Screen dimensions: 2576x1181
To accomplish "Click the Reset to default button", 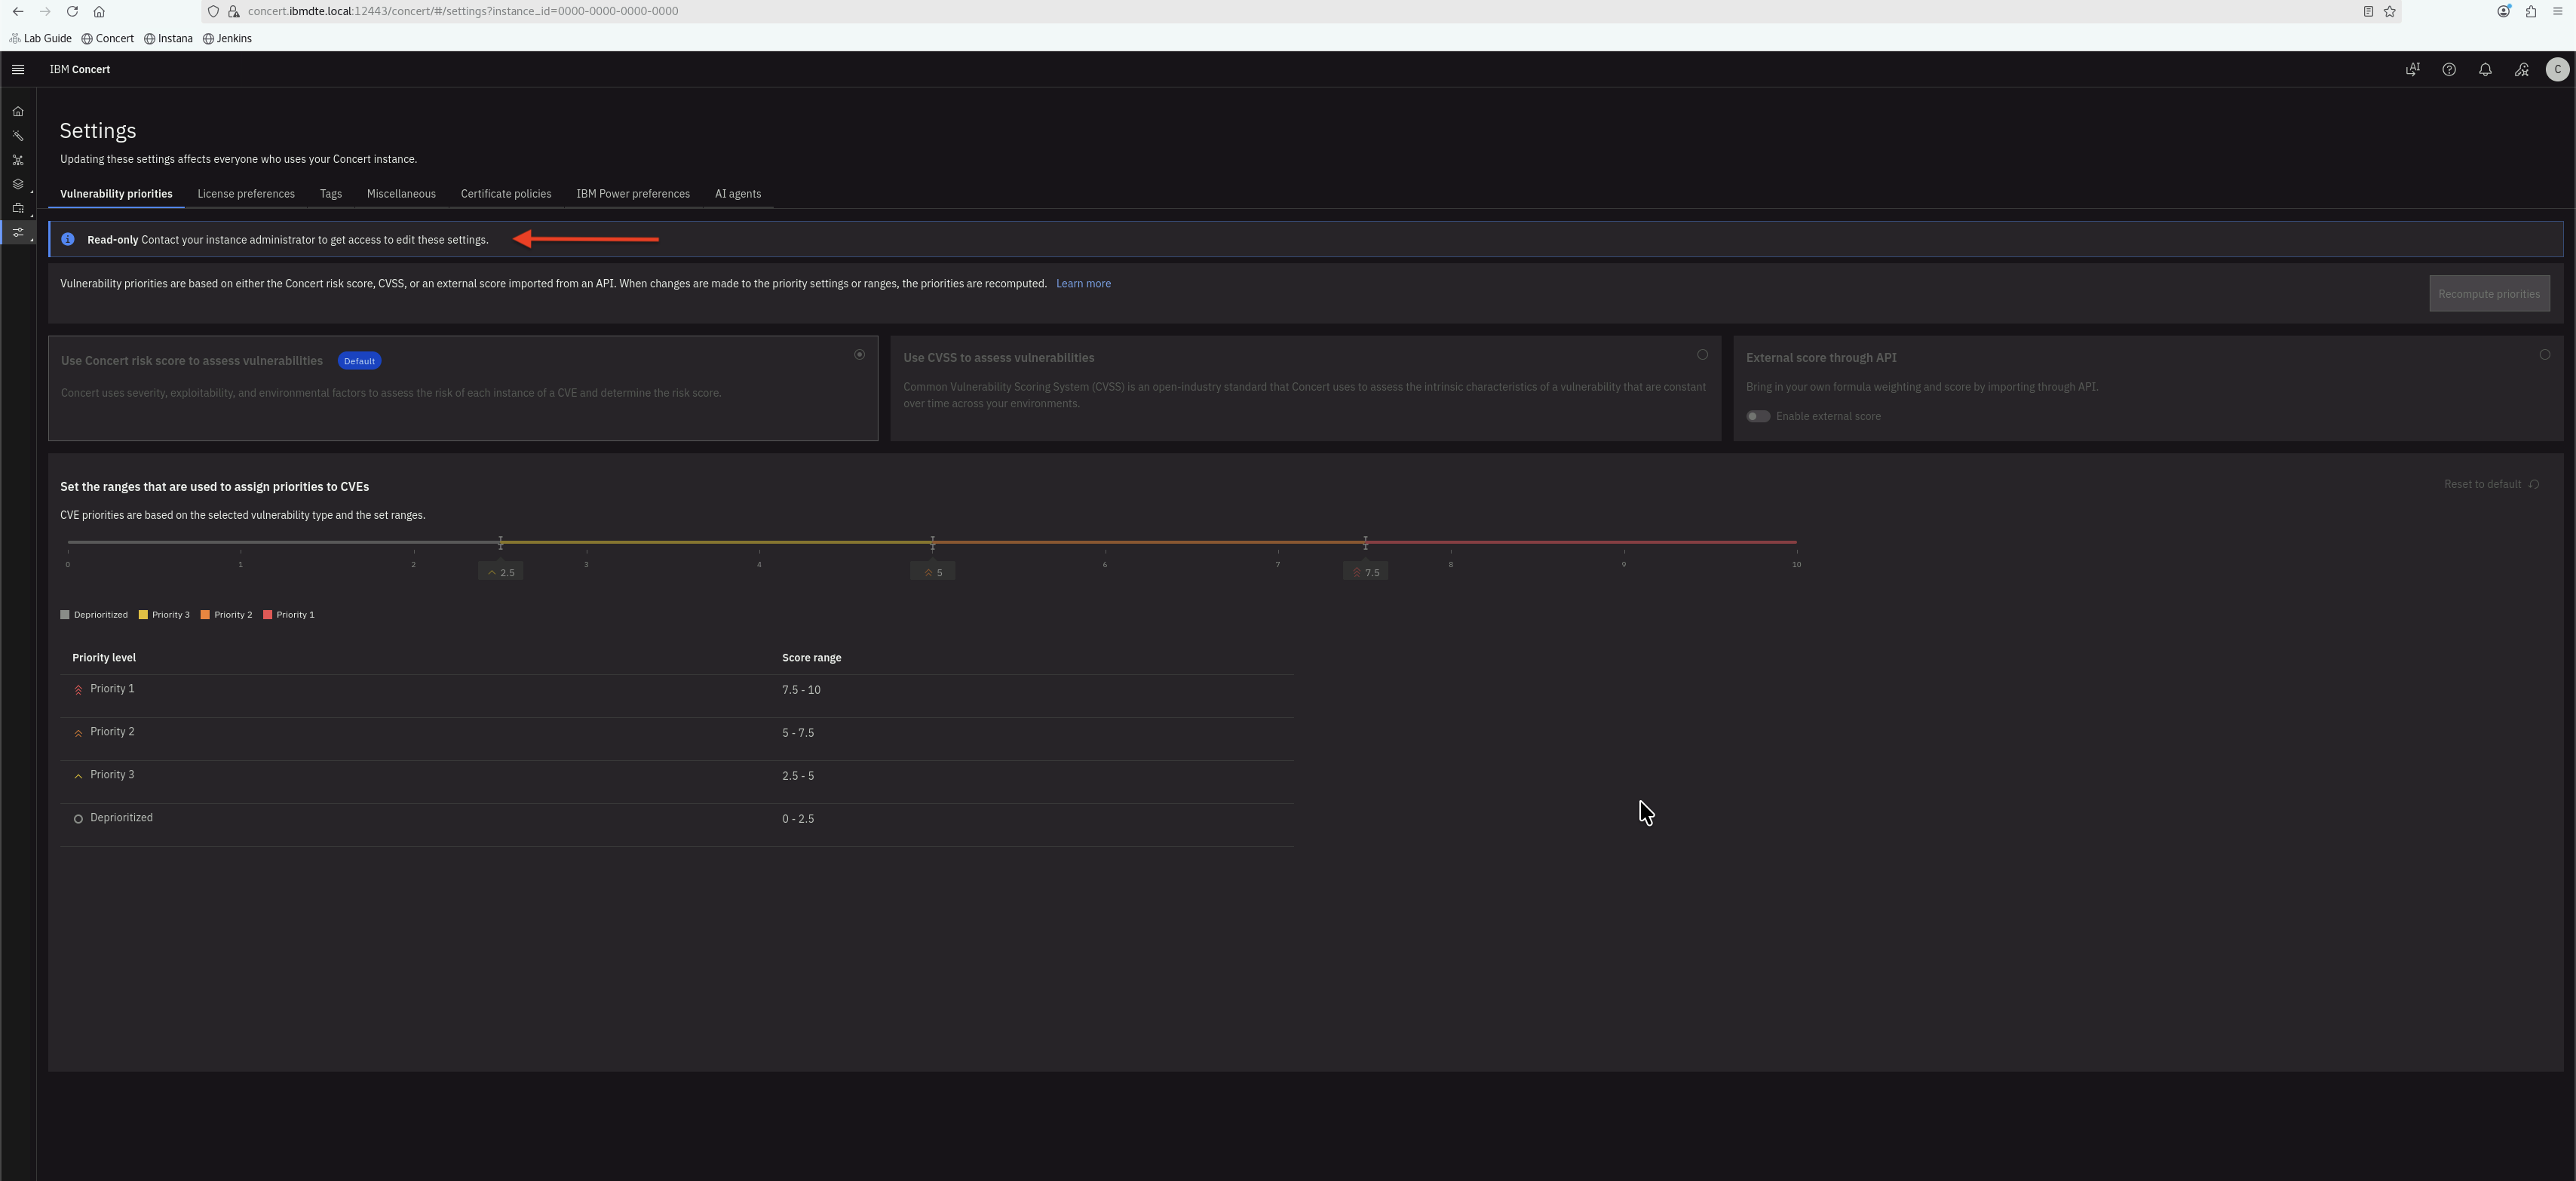I will pyautogui.click(x=2491, y=484).
